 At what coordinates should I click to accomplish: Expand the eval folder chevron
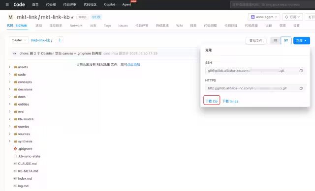10,111
